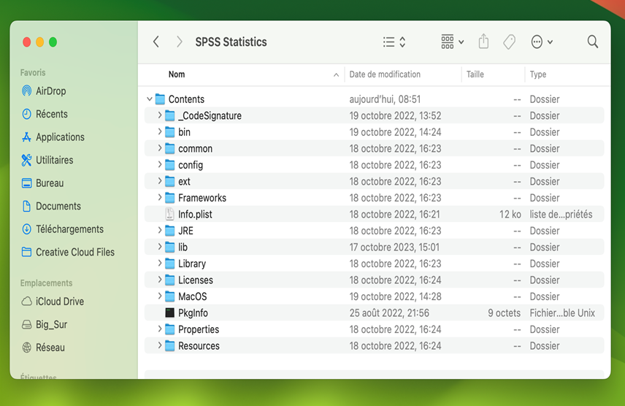The height and width of the screenshot is (406, 625).
Task: Select the Info.plist file
Action: [195, 215]
